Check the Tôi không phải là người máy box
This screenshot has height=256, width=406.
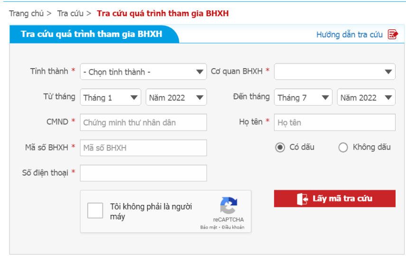(95, 211)
